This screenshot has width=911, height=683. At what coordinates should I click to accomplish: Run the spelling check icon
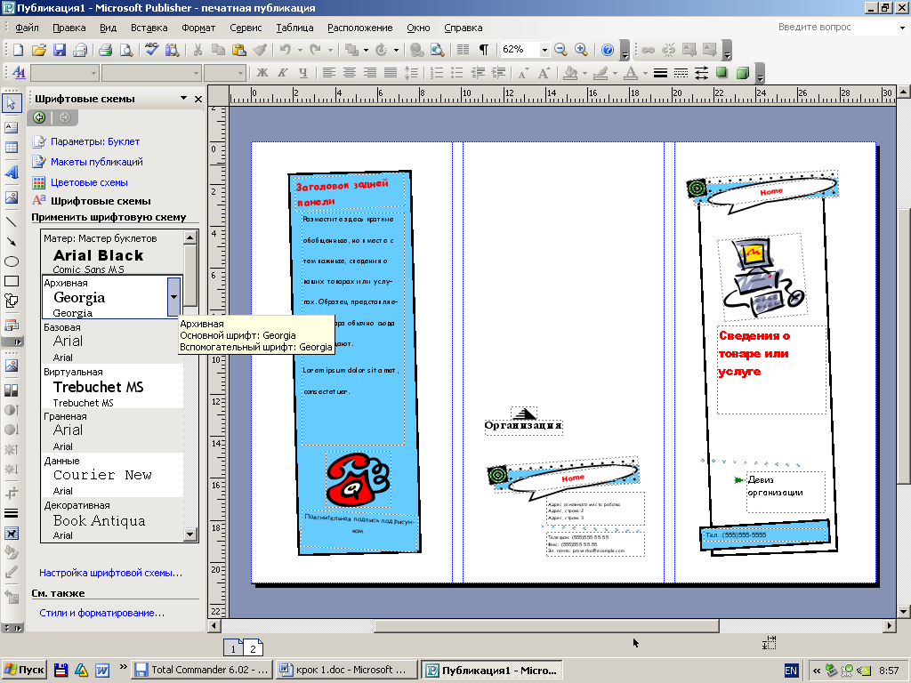pyautogui.click(x=151, y=50)
